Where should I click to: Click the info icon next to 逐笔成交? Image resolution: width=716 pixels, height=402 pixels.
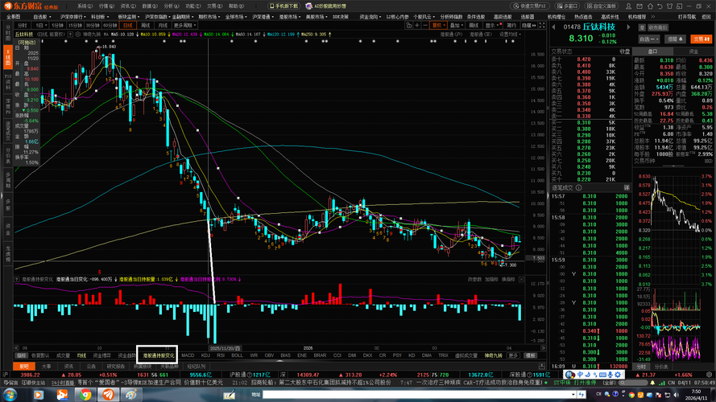[578, 188]
